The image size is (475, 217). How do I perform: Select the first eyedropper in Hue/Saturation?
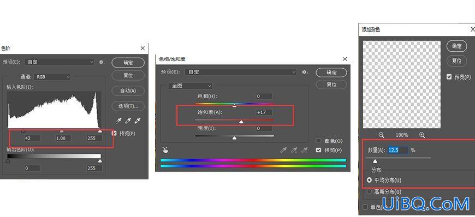pos(283,150)
